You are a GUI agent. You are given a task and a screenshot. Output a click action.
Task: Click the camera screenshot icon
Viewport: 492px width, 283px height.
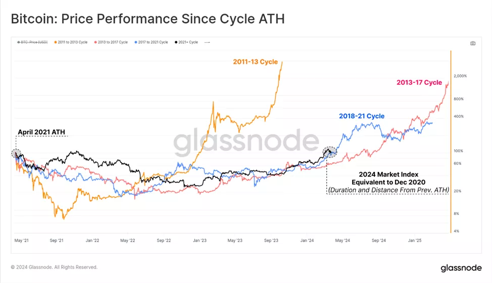coord(473,43)
